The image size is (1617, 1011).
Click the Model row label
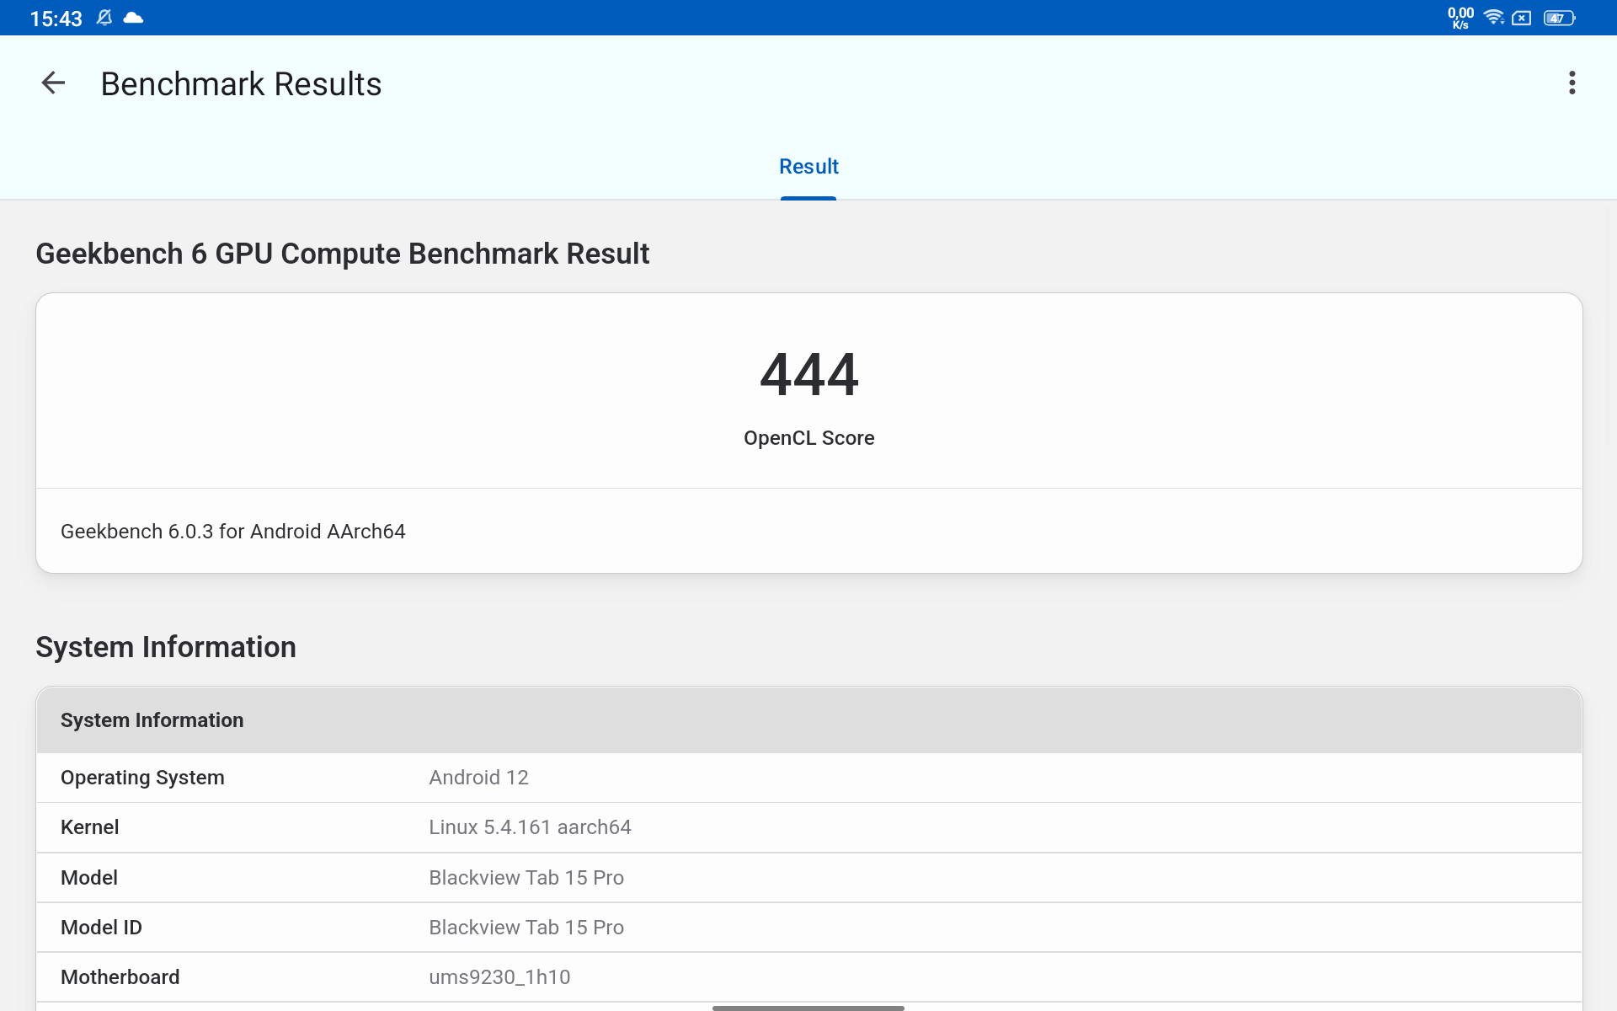pos(89,878)
